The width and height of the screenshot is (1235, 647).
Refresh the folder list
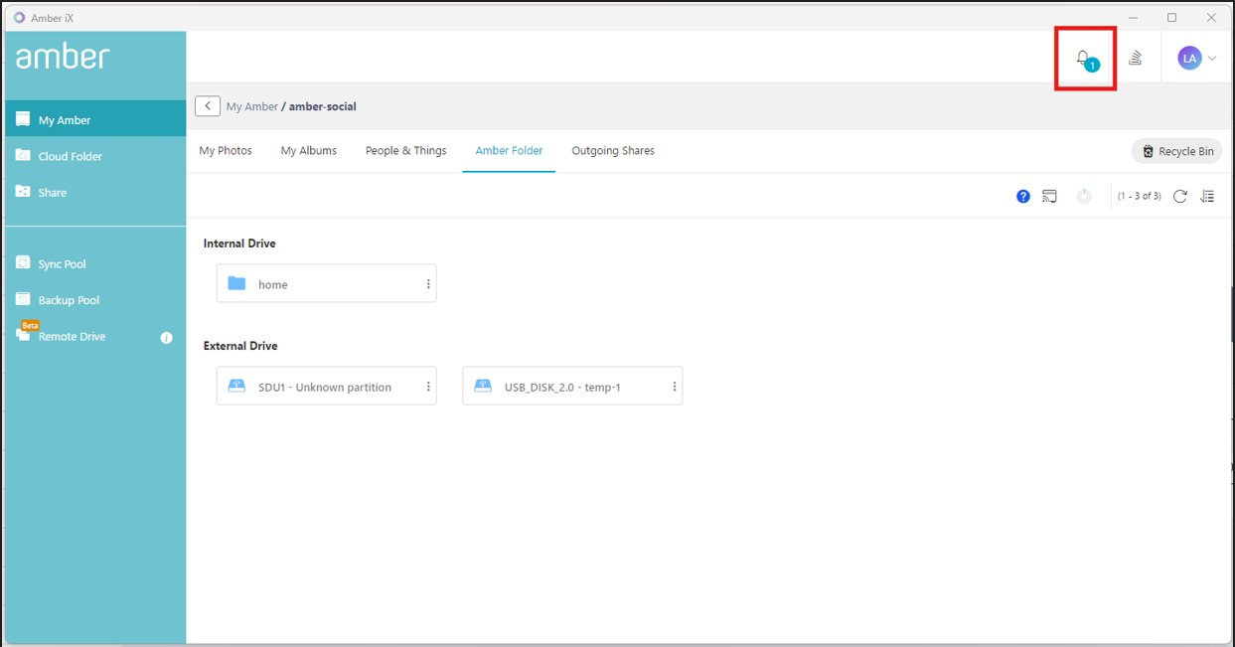tap(1180, 197)
